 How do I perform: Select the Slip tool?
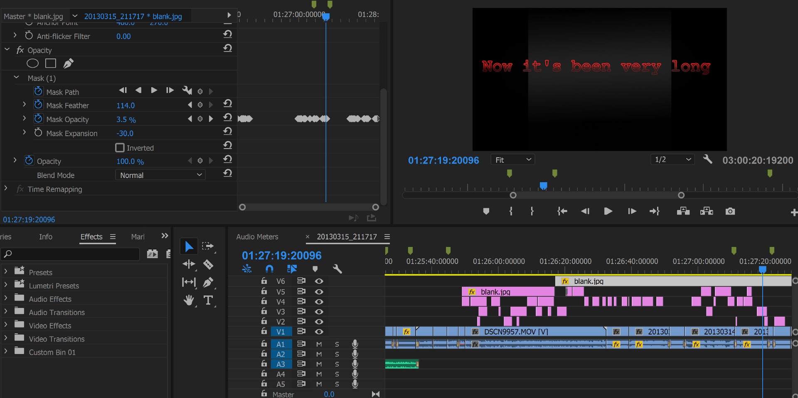coord(189,283)
